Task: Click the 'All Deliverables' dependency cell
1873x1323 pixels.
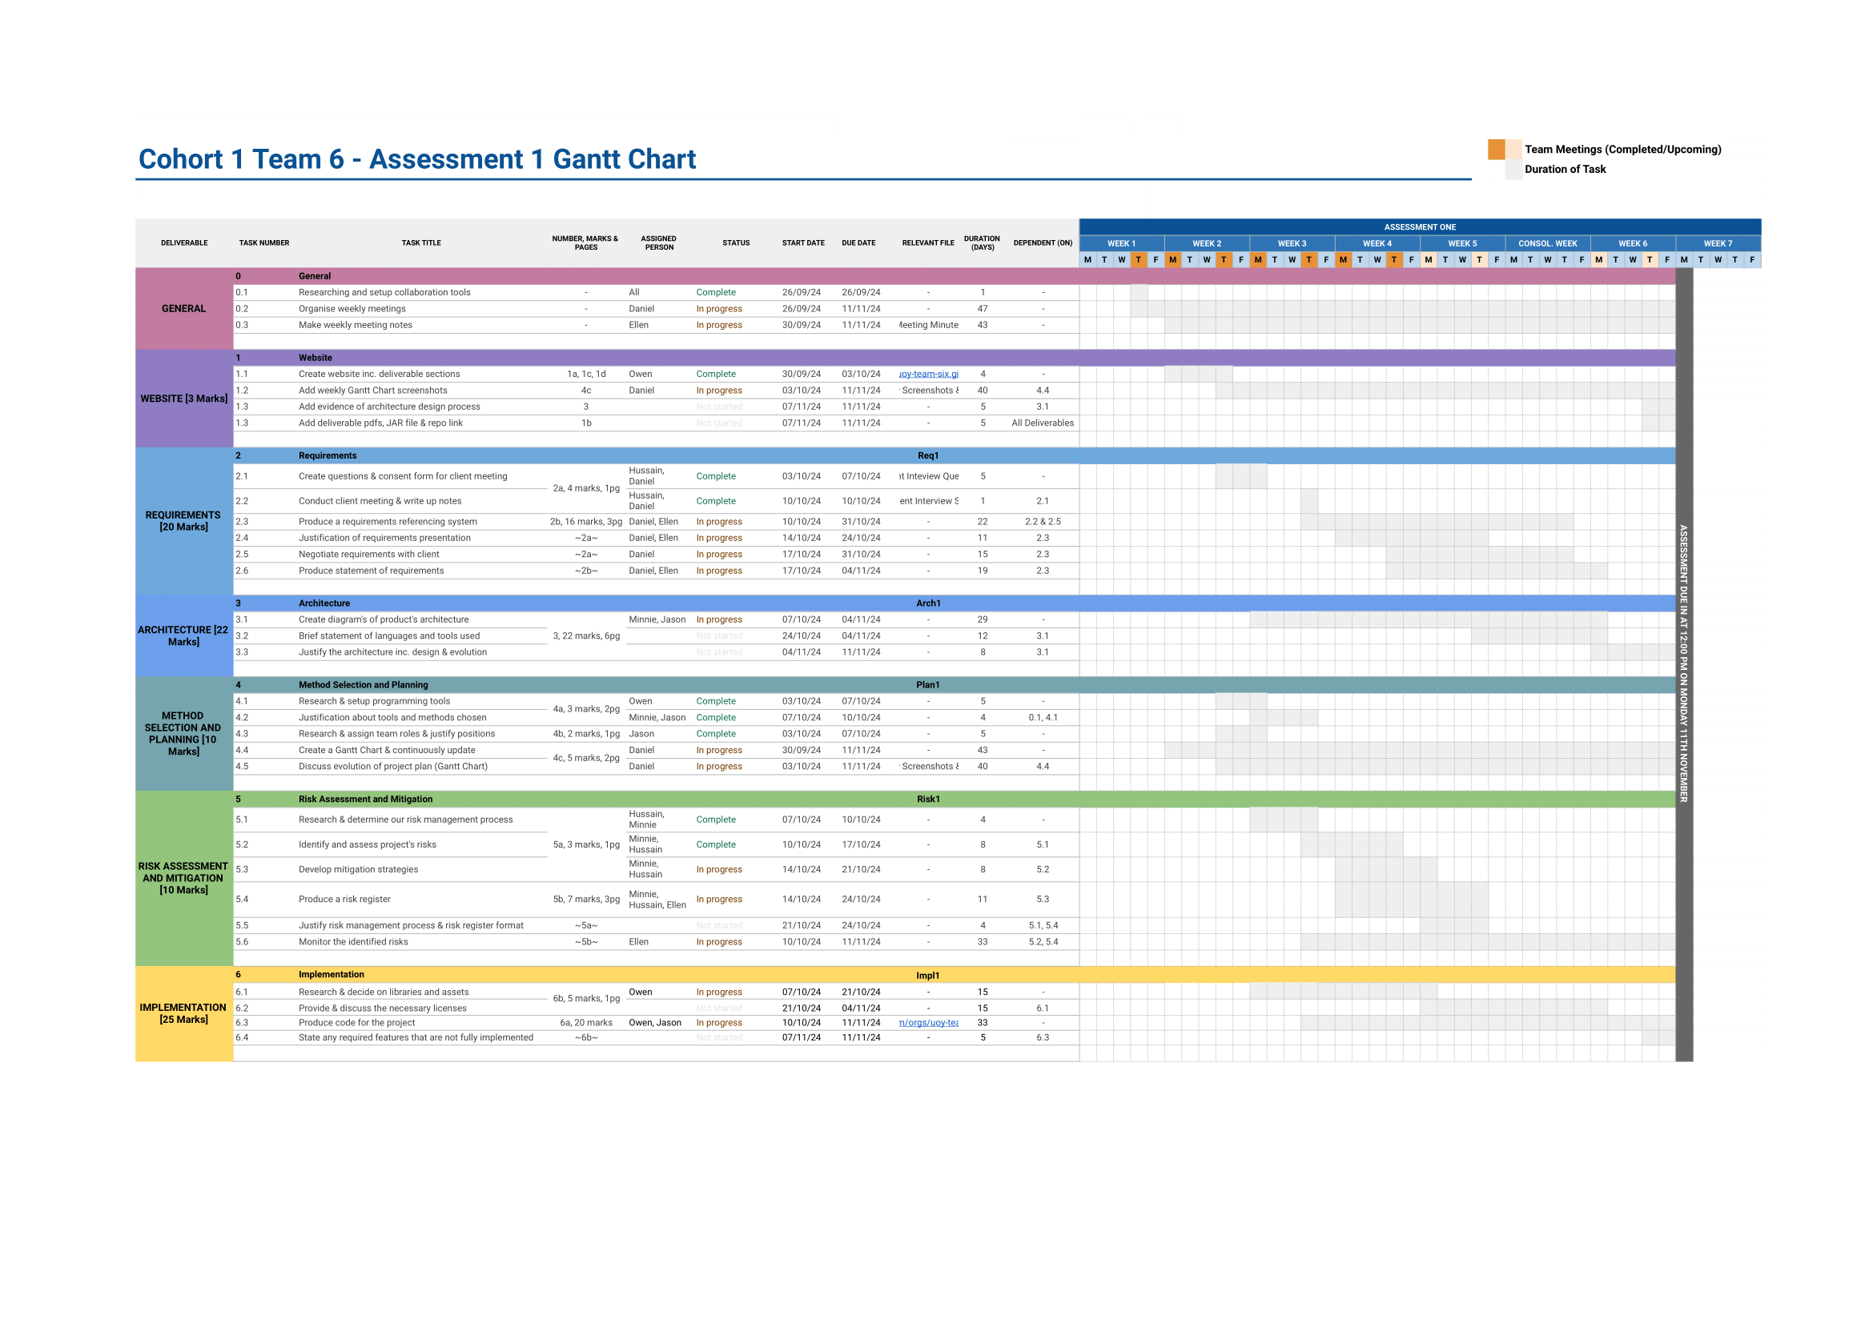Action: tap(1043, 423)
